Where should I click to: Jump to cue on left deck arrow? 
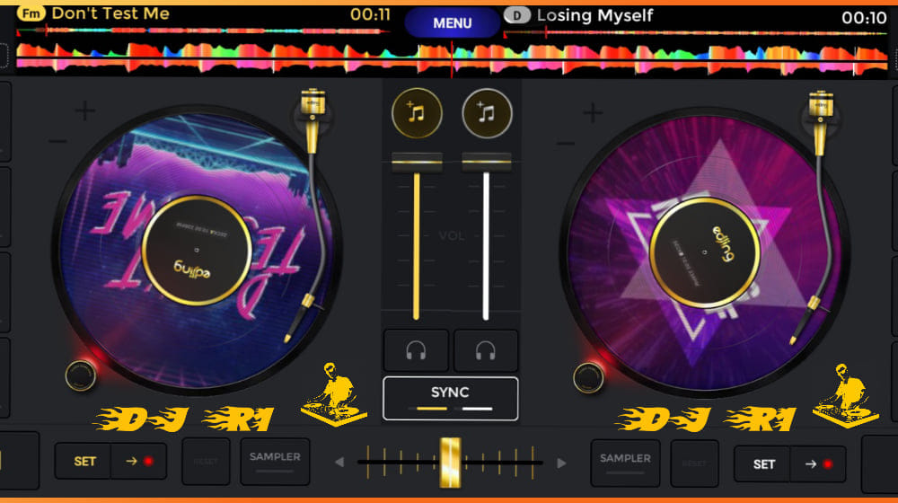click(139, 461)
